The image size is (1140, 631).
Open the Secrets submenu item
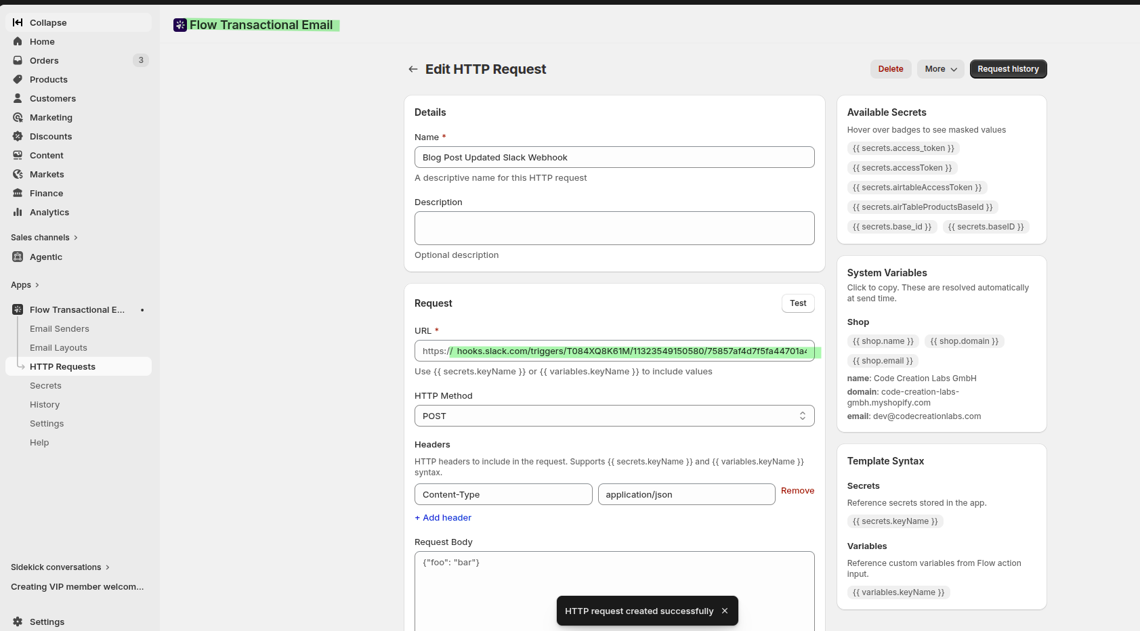coord(45,385)
